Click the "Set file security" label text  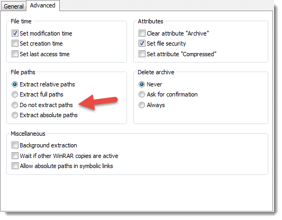click(x=166, y=43)
